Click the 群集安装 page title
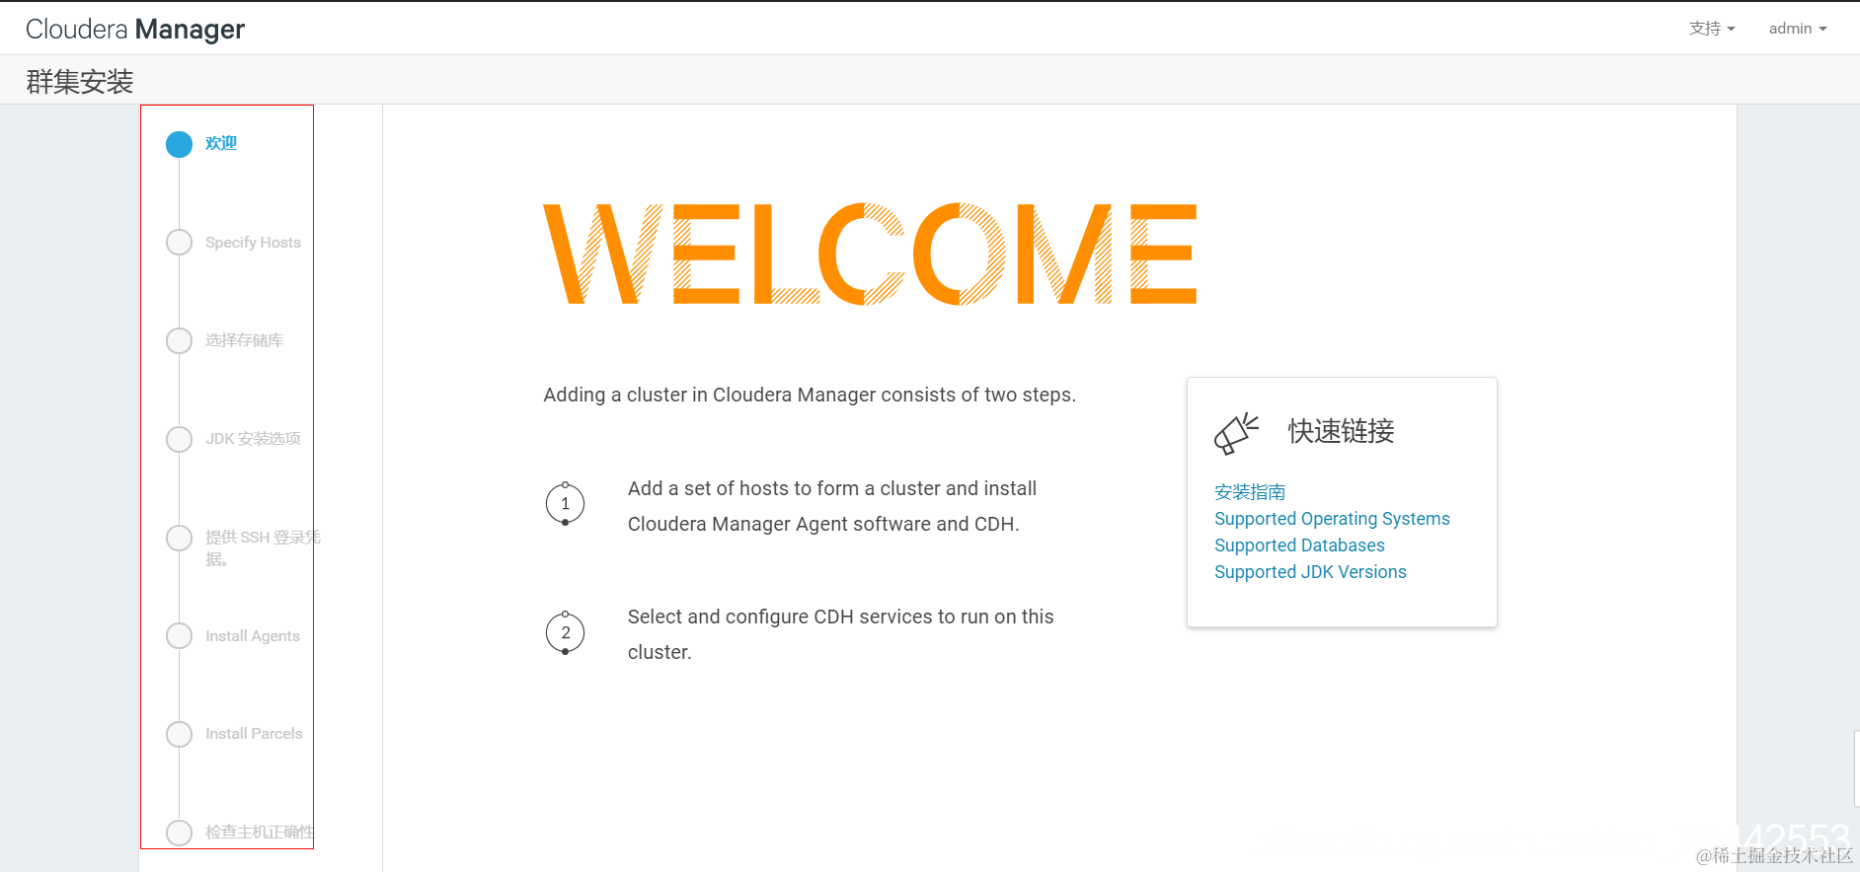 click(80, 82)
